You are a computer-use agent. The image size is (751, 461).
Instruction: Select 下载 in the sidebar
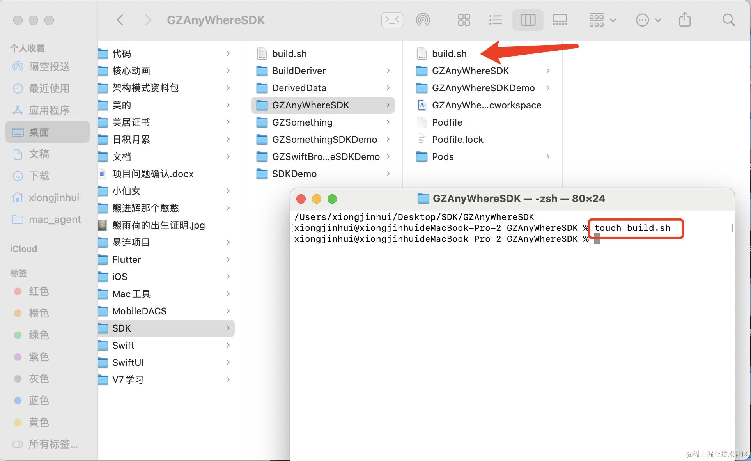(39, 176)
